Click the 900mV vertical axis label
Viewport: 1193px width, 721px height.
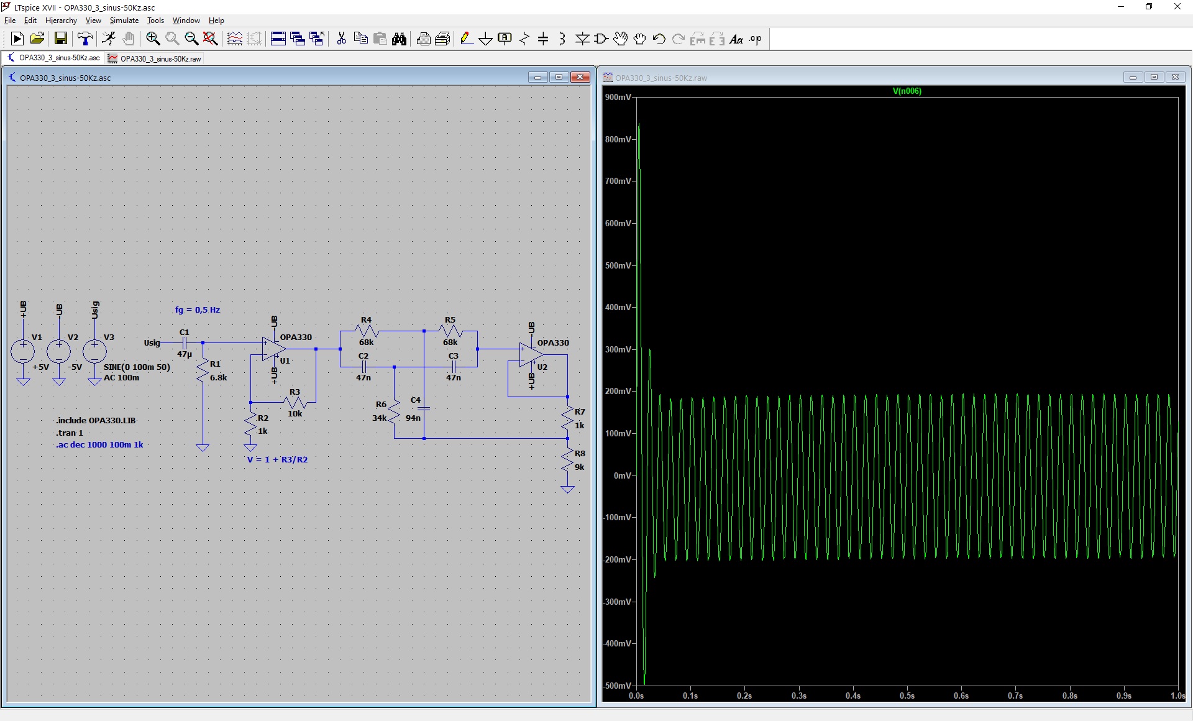coord(618,97)
